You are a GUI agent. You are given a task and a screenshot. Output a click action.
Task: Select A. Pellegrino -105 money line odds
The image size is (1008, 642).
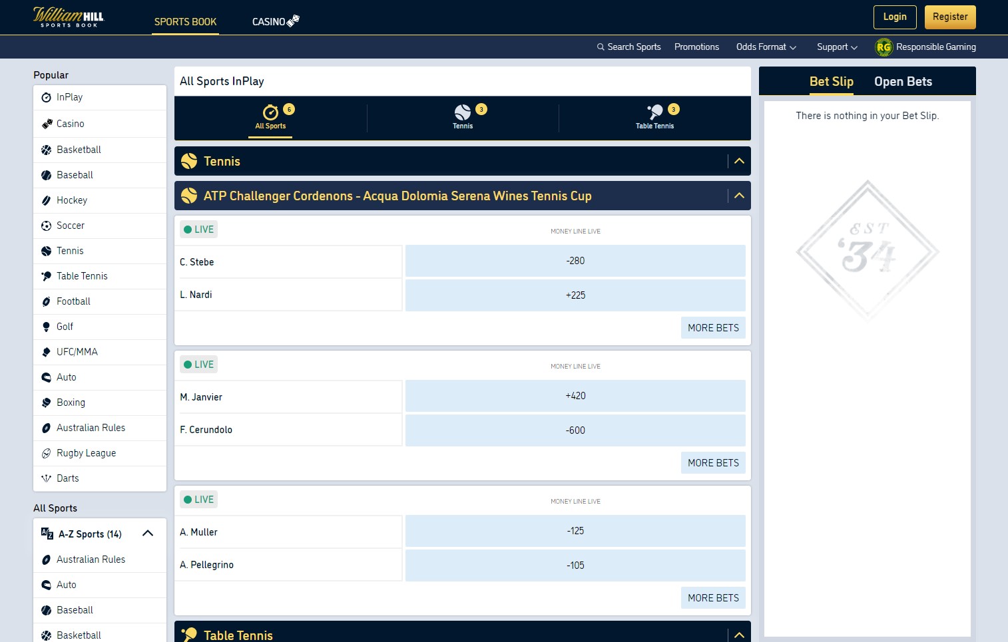coord(575,565)
